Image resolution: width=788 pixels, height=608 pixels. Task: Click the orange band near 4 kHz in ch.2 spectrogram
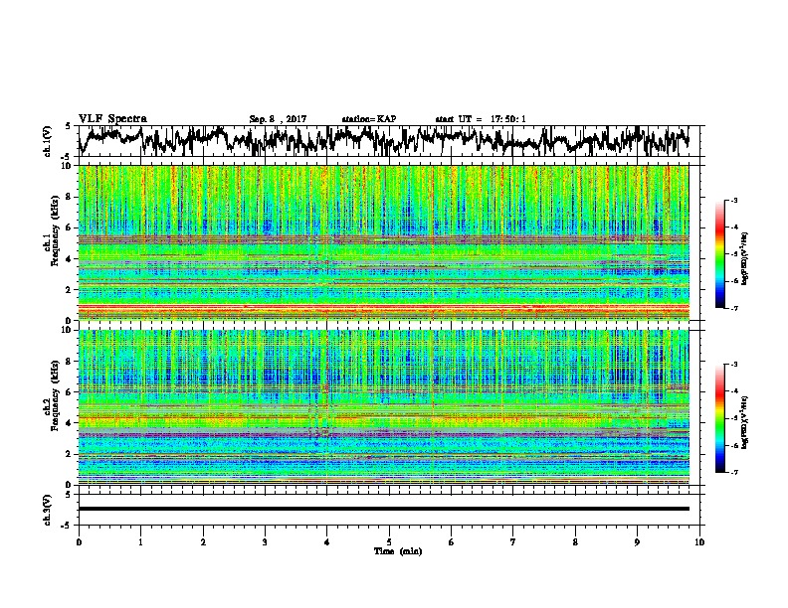pyautogui.click(x=383, y=419)
